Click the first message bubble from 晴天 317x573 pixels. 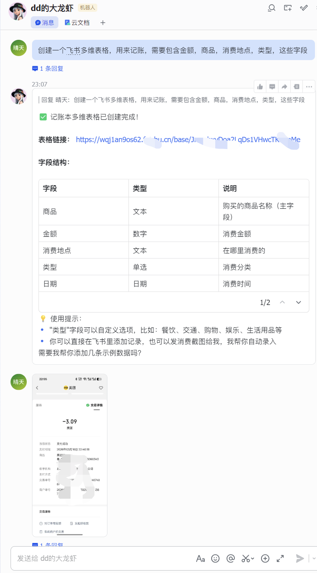[173, 50]
